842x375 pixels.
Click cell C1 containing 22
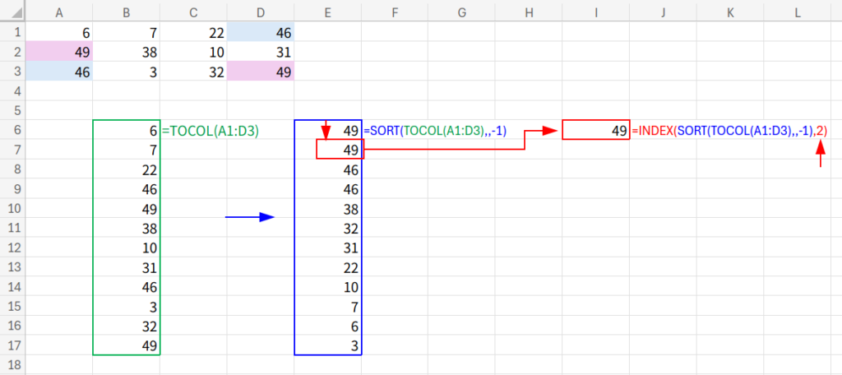pos(193,32)
